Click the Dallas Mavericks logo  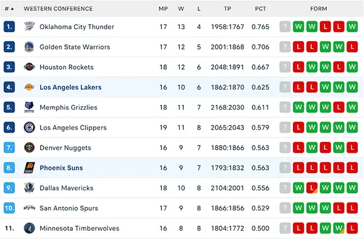pyautogui.click(x=30, y=187)
